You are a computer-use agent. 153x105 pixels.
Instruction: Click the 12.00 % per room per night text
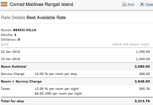coord(57,89)
